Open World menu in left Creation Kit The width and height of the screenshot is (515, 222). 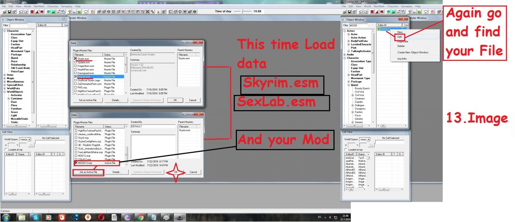[x=27, y=6]
